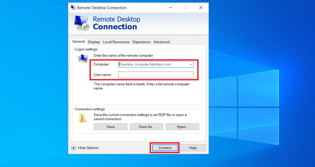Viewport: 315px width, 167px height.
Task: Click the 'Save the current connection settings' description
Action: click(x=140, y=117)
